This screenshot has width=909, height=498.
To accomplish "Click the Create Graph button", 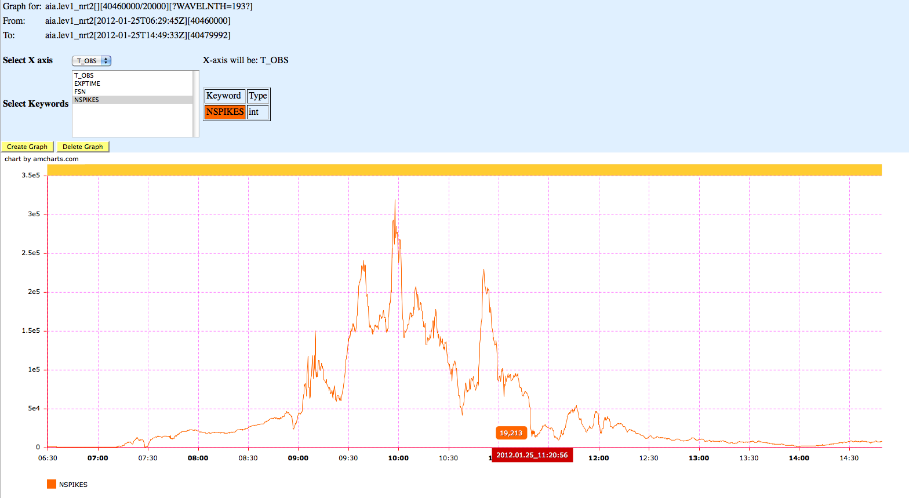I will [x=27, y=147].
